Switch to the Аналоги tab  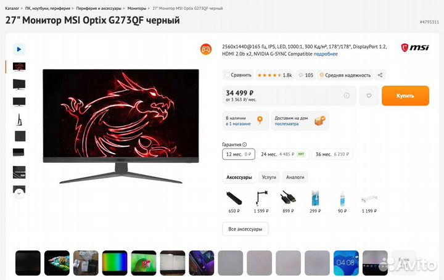[295, 177]
